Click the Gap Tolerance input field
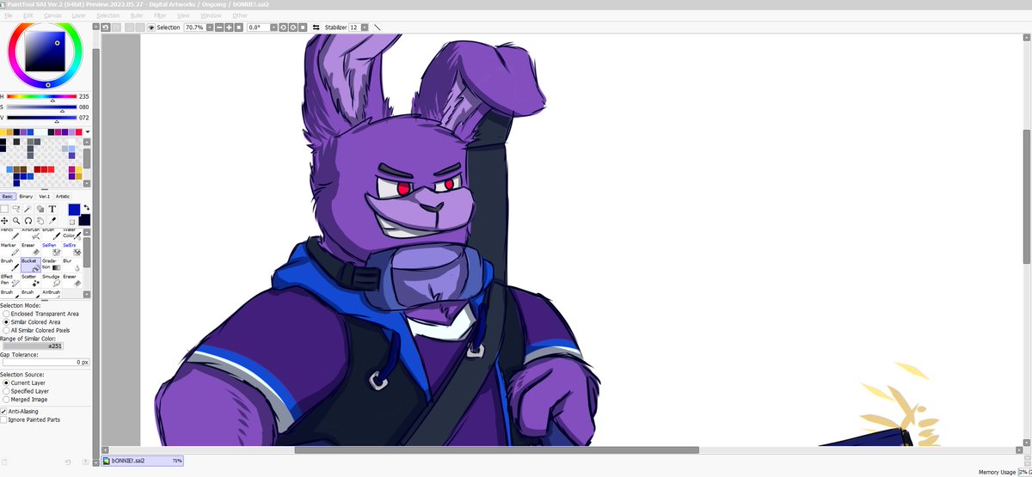The image size is (1032, 477). click(x=45, y=362)
